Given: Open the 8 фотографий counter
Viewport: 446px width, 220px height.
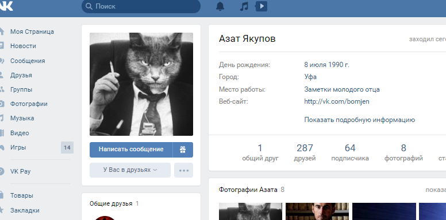Looking at the screenshot, I should [x=403, y=152].
